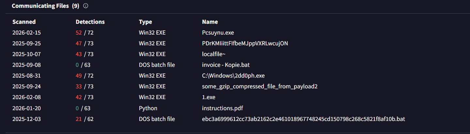This screenshot has width=470, height=134.
Task: Open some_gzip_compressed_file_from_payload2 entry
Action: coord(260,86)
